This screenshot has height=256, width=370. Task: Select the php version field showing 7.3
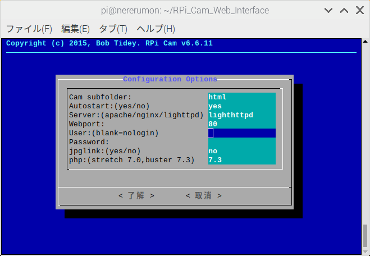click(x=242, y=160)
